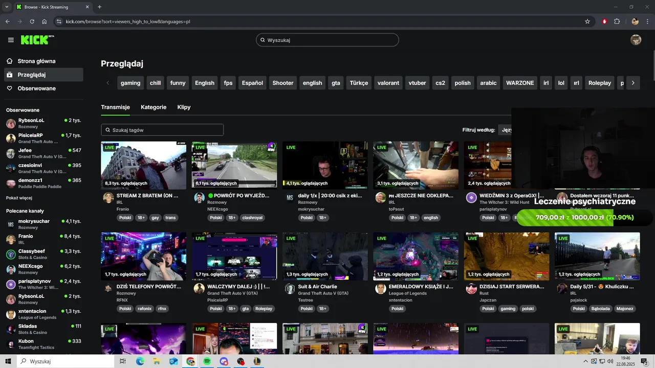Viewport: 655px width, 368px height.
Task: Switch to the Transmisje tab
Action: coord(115,107)
